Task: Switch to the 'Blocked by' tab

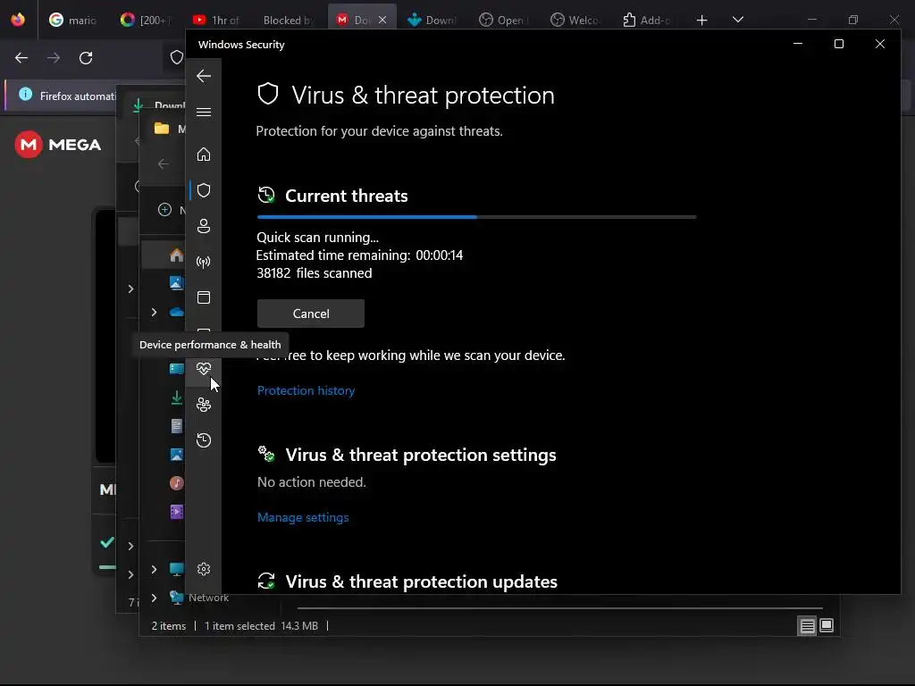Action: point(288,20)
